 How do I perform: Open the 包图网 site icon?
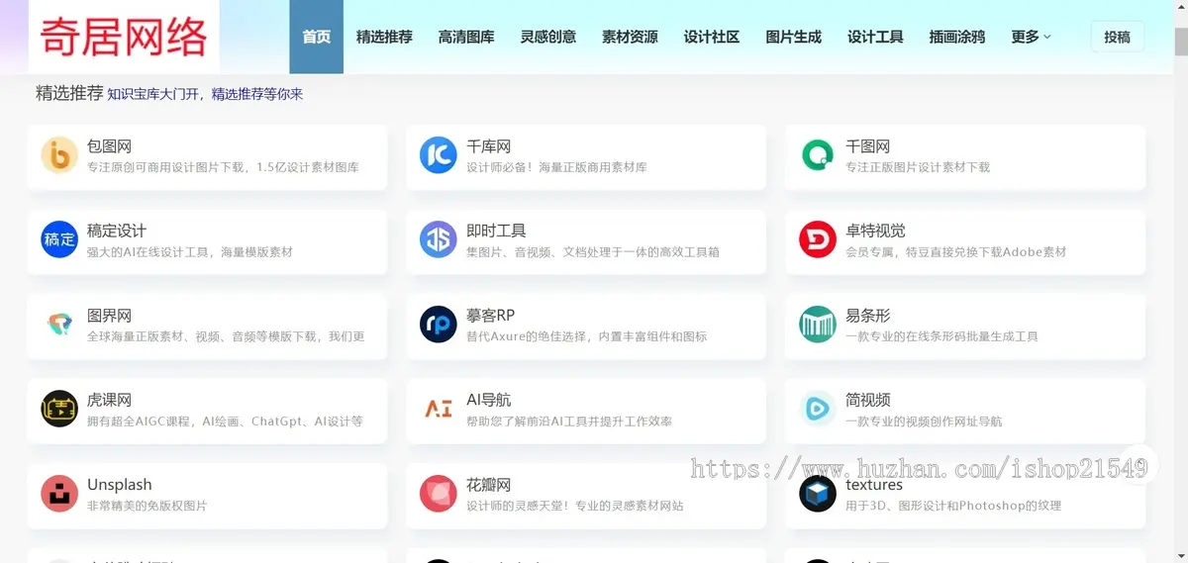point(59,155)
